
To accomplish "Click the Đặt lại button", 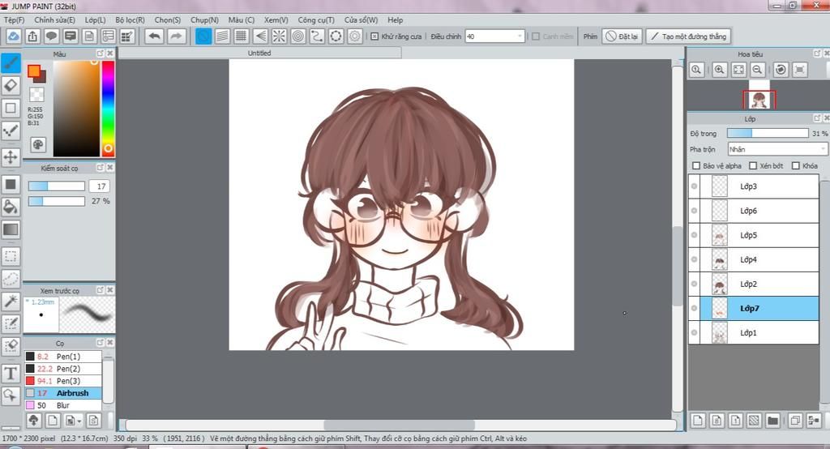I will tap(622, 36).
